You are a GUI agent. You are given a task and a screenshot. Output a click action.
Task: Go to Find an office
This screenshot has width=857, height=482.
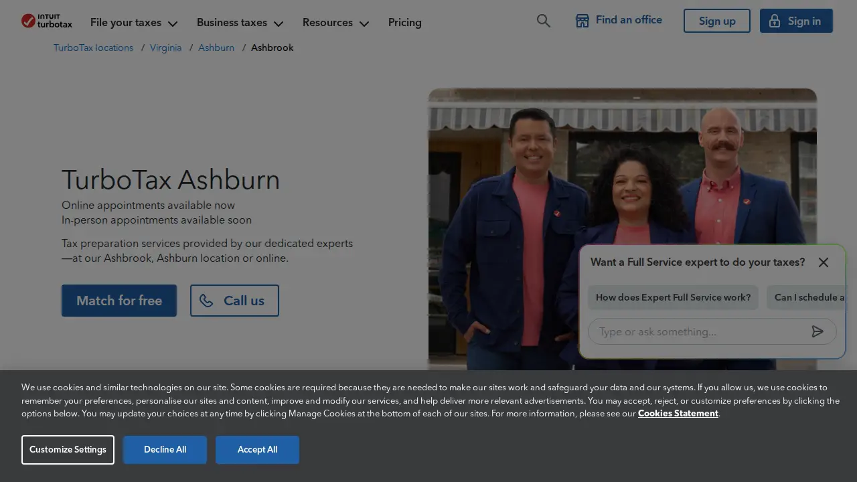[x=619, y=21]
